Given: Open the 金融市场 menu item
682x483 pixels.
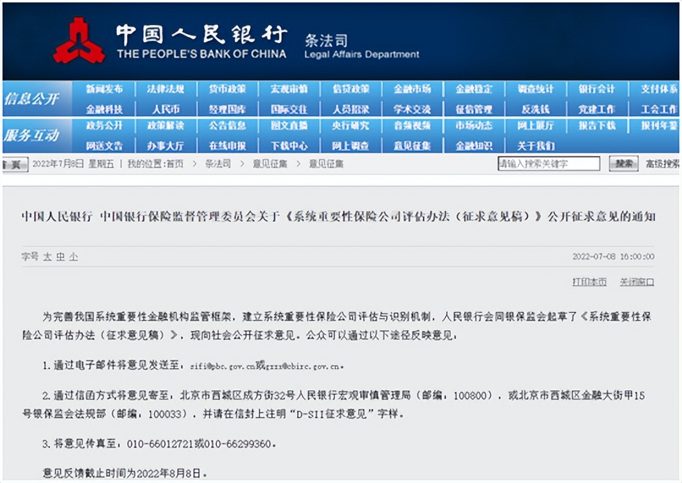Looking at the screenshot, I should tap(412, 89).
